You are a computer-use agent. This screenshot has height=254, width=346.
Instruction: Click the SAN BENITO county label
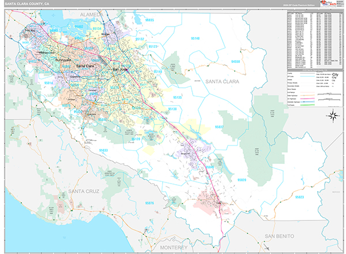tap(279, 236)
